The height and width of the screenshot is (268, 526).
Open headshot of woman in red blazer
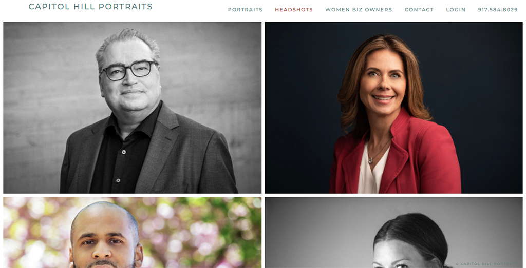click(x=394, y=108)
